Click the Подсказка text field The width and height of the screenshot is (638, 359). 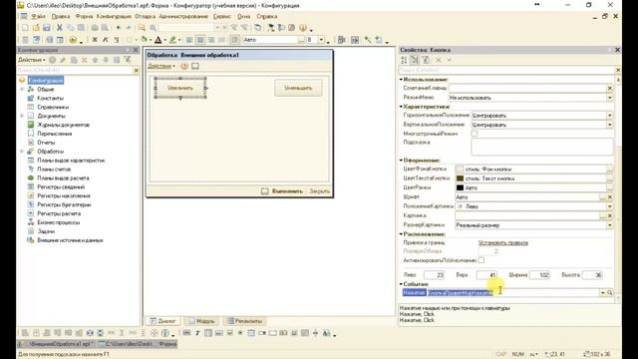coord(542,147)
